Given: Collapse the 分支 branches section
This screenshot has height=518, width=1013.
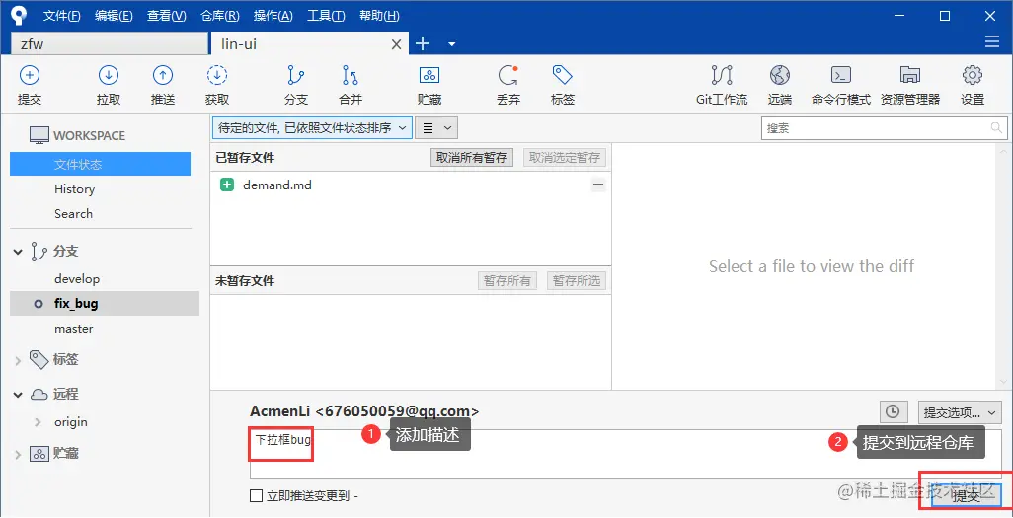Looking at the screenshot, I should click(18, 252).
